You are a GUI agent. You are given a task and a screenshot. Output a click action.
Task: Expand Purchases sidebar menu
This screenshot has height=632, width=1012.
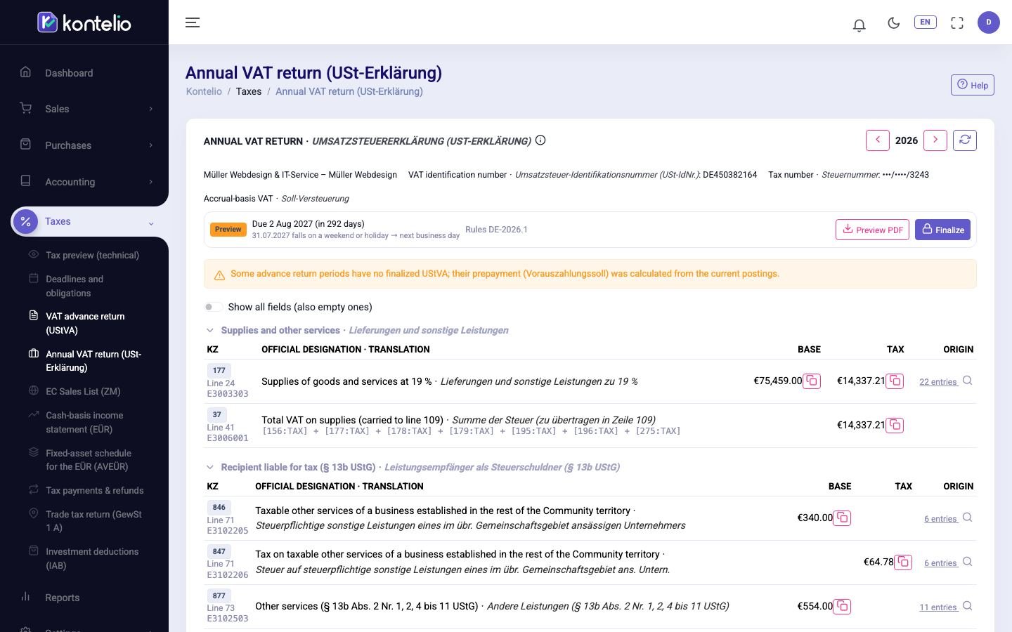pyautogui.click(x=84, y=145)
